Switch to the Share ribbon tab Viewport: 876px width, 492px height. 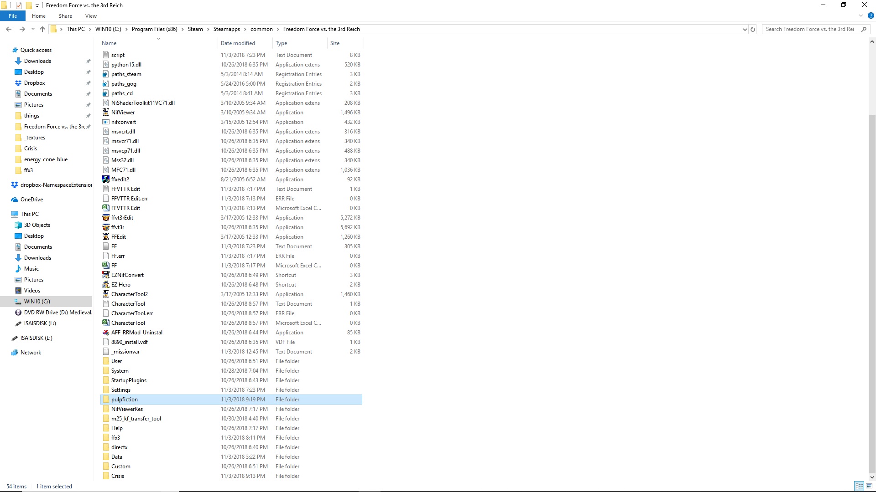65,16
